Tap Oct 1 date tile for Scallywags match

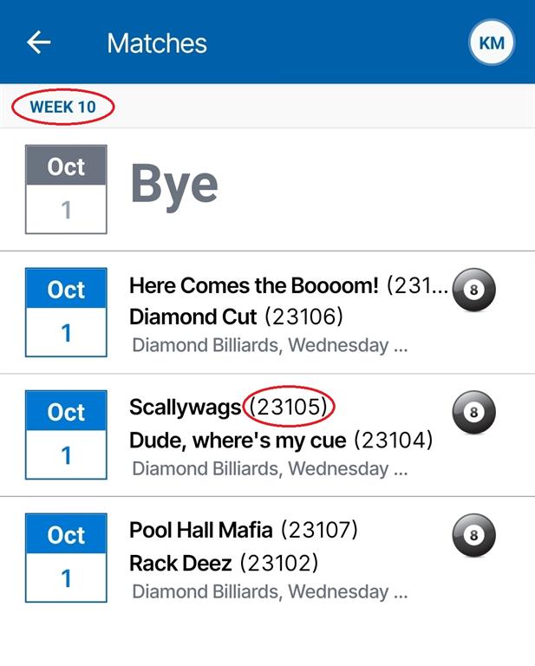click(x=66, y=435)
